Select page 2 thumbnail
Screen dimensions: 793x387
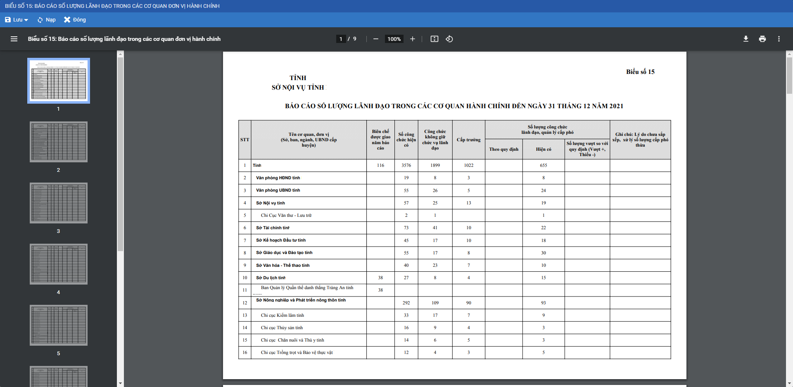pyautogui.click(x=59, y=142)
